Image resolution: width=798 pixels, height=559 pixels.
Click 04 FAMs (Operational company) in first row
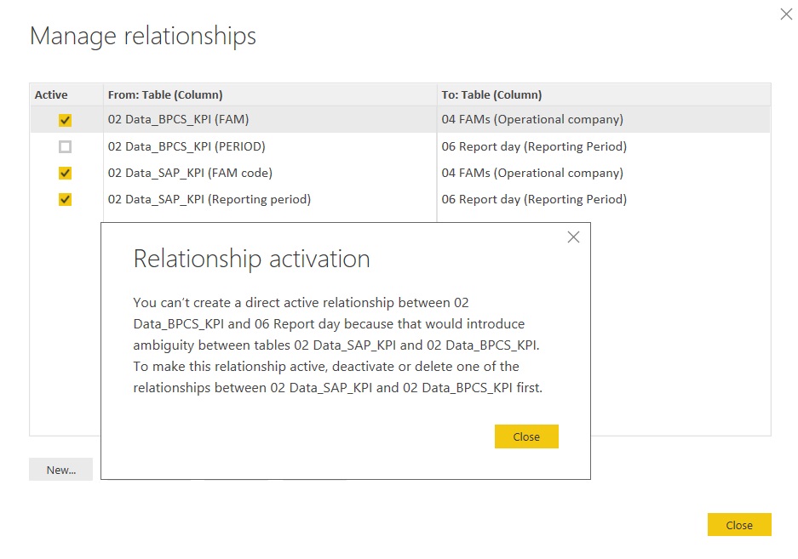point(532,119)
